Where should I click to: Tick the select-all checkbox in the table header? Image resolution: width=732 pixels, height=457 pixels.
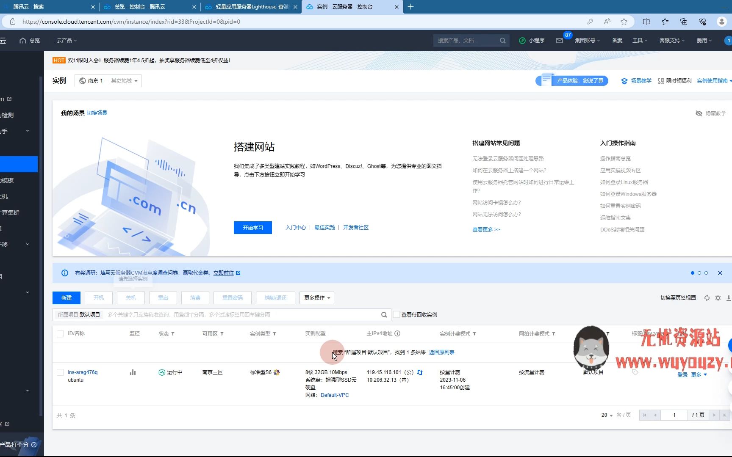coord(60,334)
